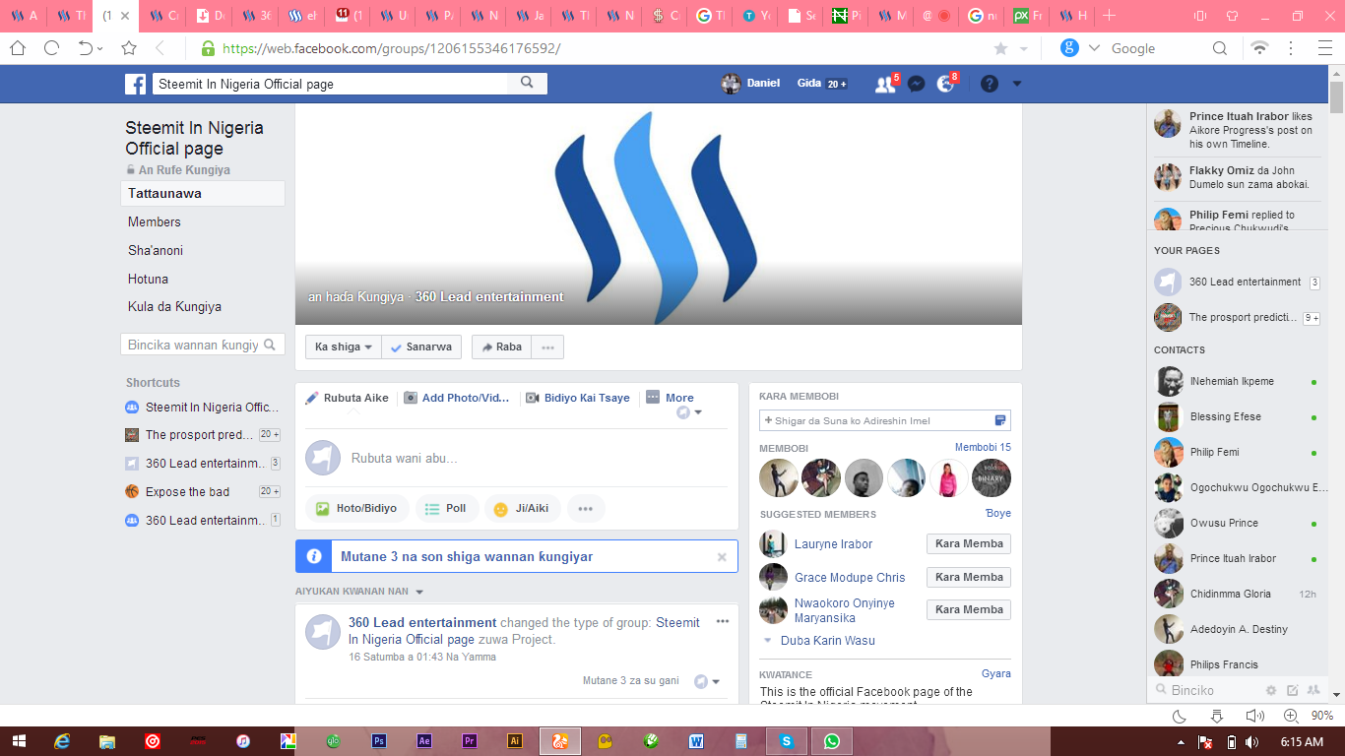Click the Ji/Aiki feeling button
1345x756 pixels.
(522, 508)
